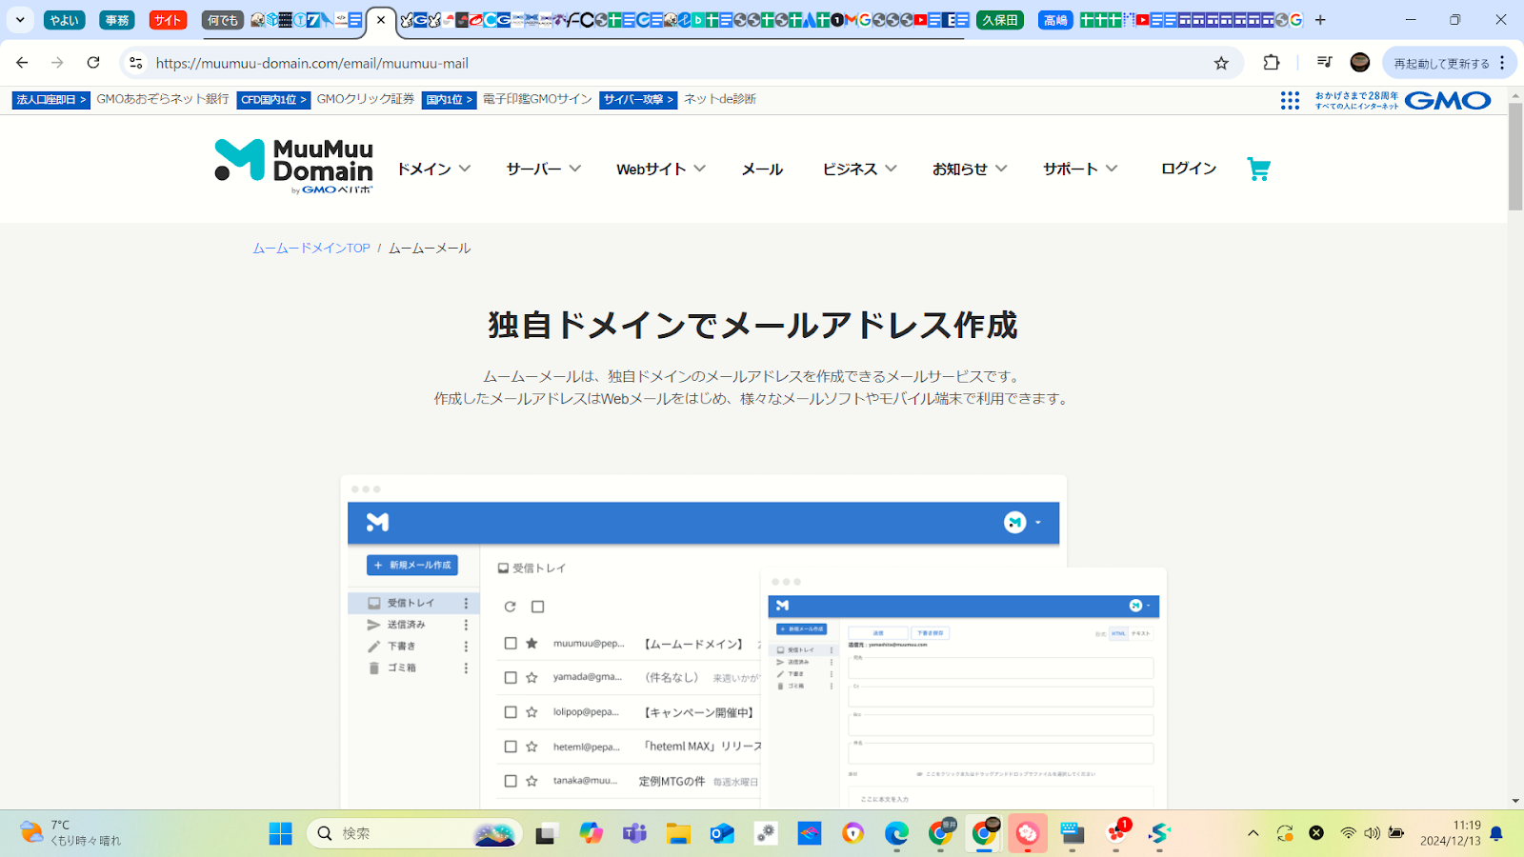
Task: Open the media control icon in toolbar
Action: point(1324,63)
